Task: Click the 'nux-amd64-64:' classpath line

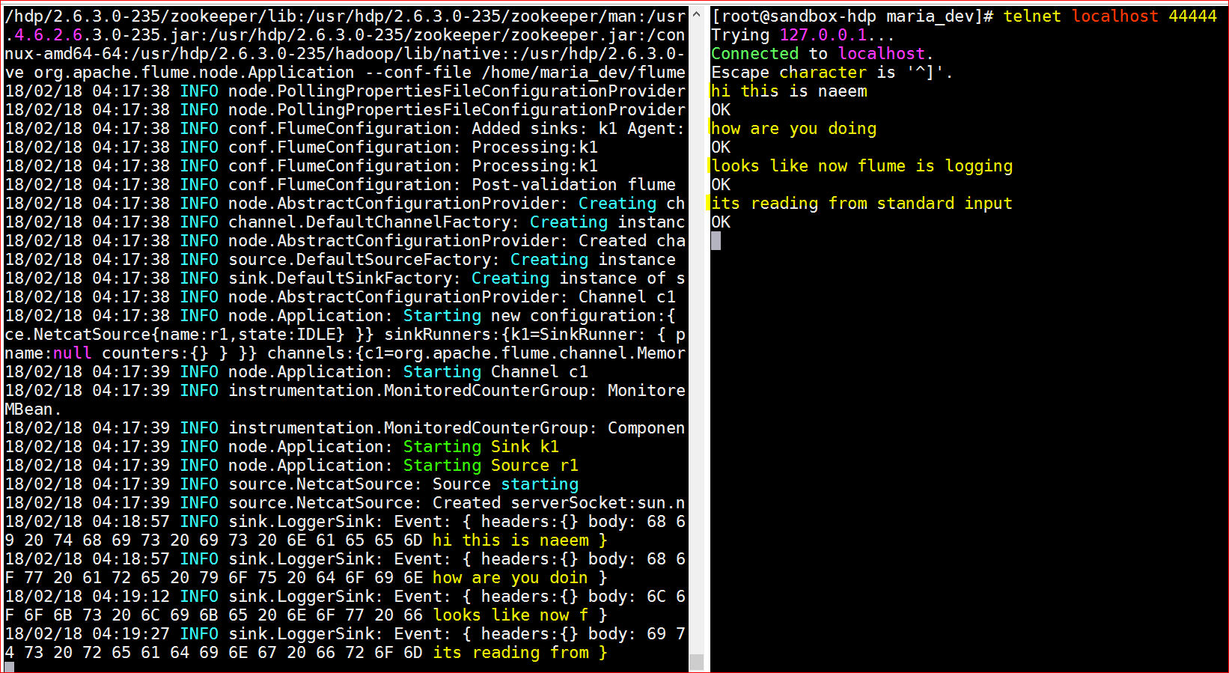Action: [x=345, y=53]
